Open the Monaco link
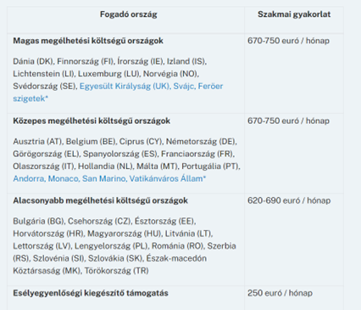 click(x=64, y=178)
